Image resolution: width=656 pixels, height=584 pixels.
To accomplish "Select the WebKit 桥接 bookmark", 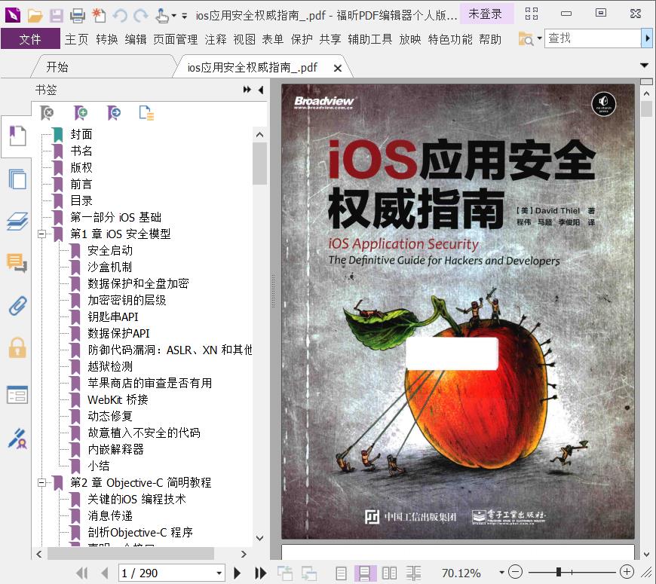I will 118,399.
